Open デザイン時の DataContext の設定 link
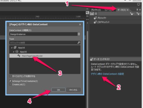 coord(107,74)
